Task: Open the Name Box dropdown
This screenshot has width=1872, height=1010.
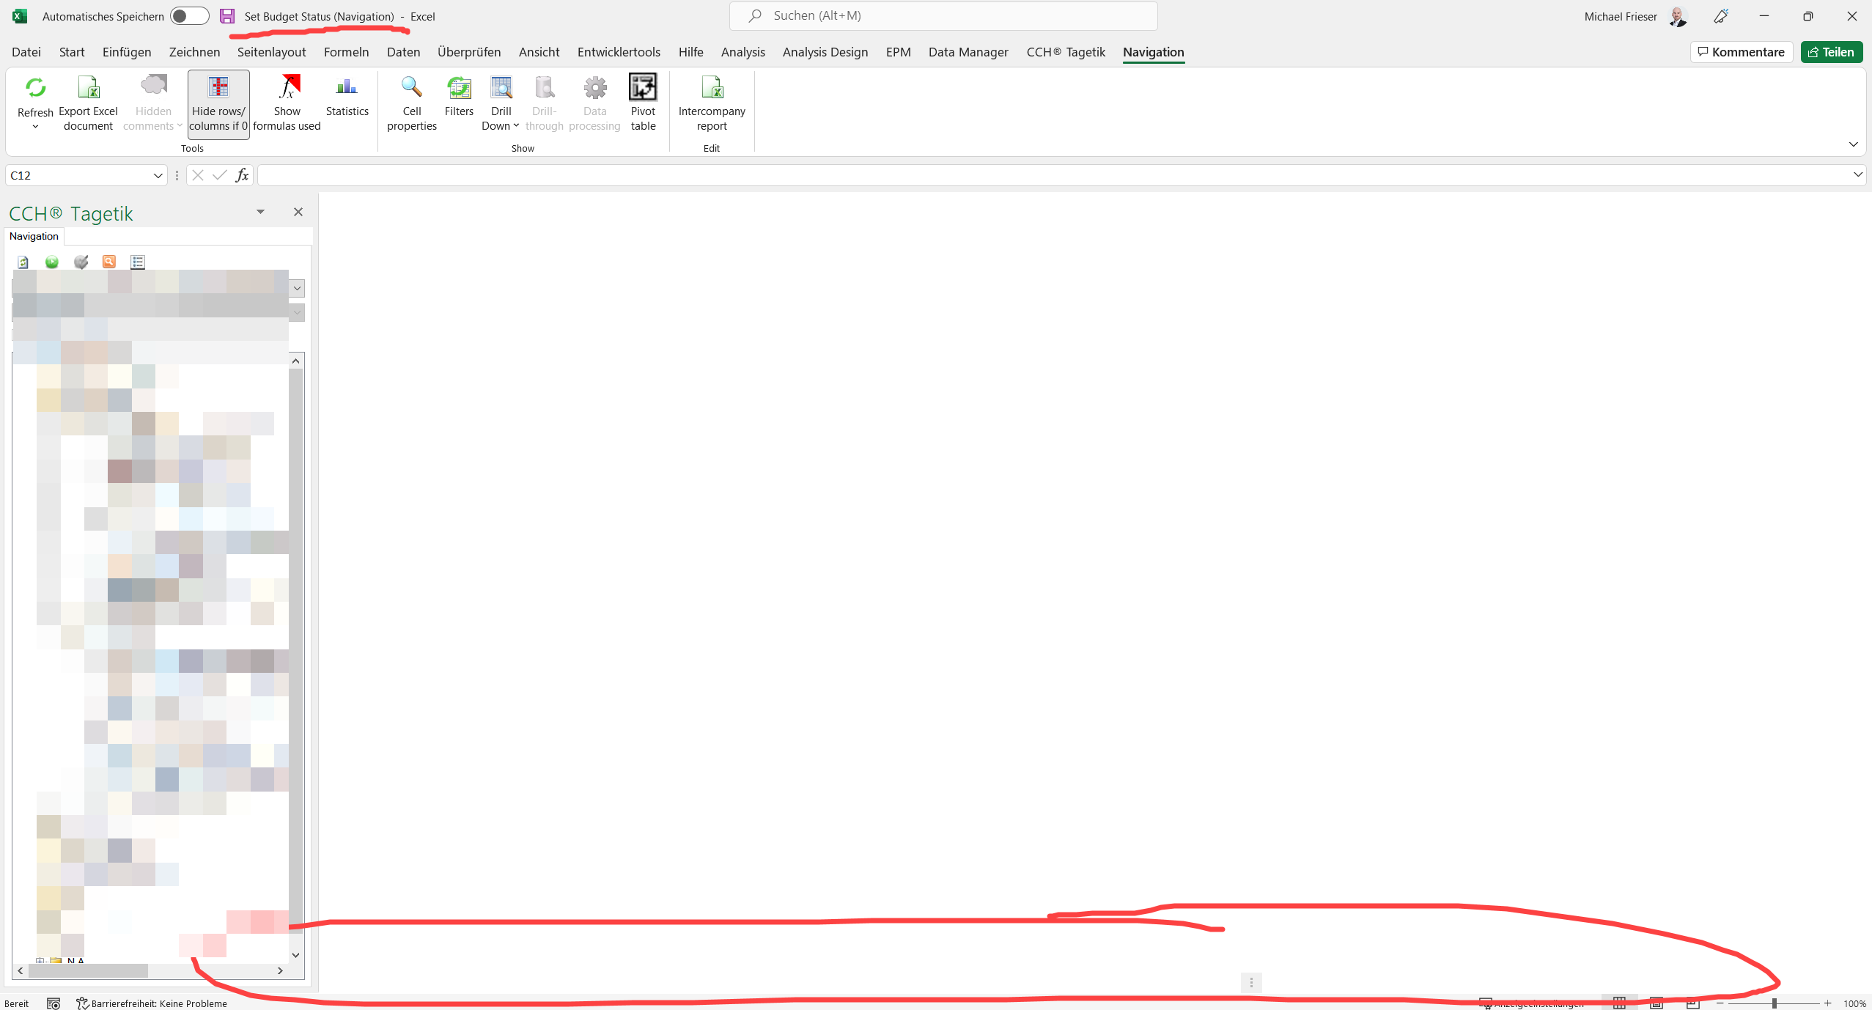Action: click(158, 175)
